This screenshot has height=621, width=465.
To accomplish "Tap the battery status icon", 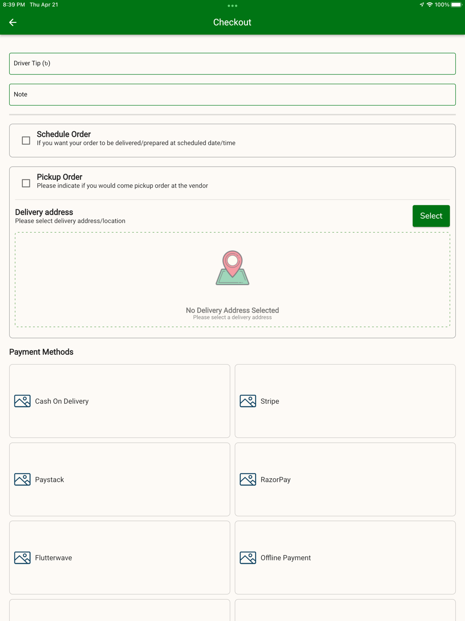I will tap(456, 5).
